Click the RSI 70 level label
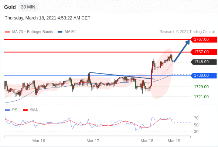This screenshot has height=147, width=218. click(196, 118)
